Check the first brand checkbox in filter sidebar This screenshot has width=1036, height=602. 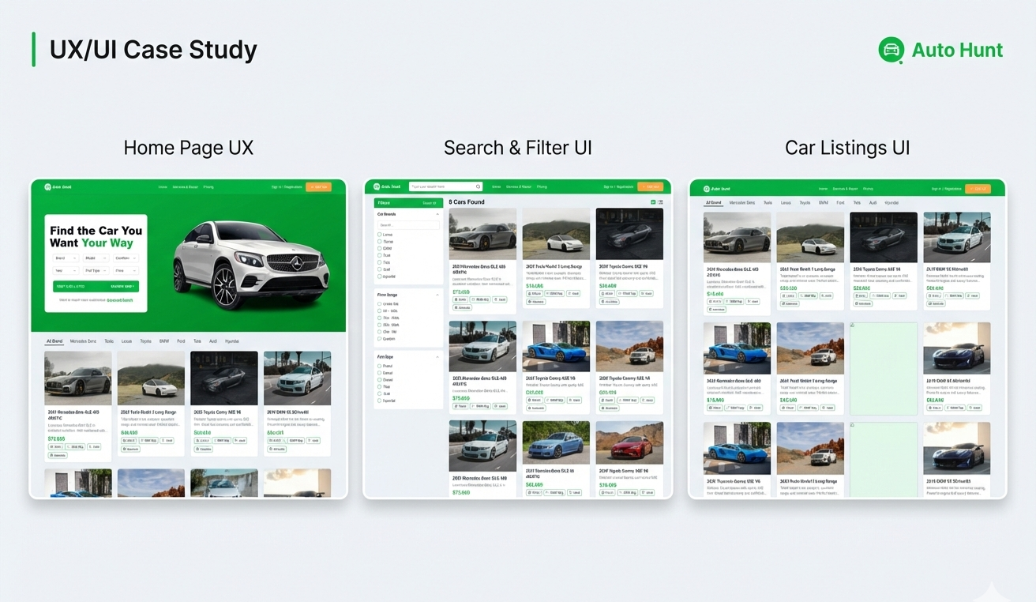(379, 235)
